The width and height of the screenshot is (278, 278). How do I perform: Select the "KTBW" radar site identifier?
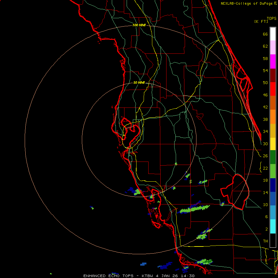point(147,276)
